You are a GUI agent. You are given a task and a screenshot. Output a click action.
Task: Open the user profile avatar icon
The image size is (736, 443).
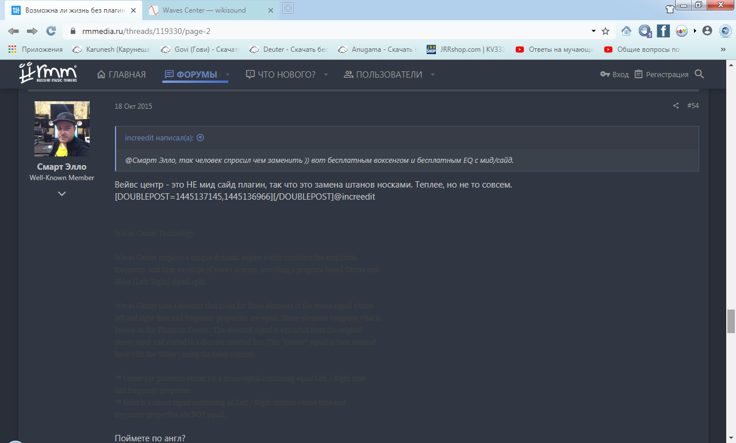(707, 31)
